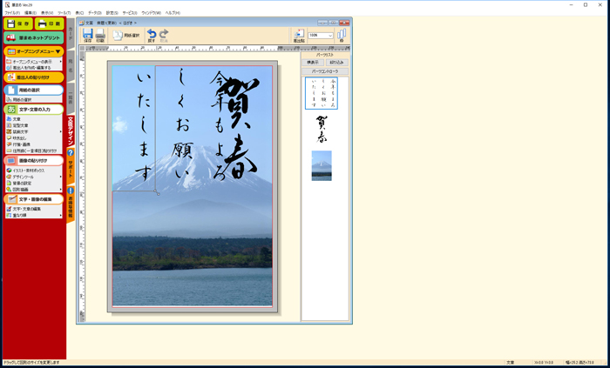This screenshot has height=368, width=610.
Task: Open 筆まめネットプリント service
Action: pyautogui.click(x=34, y=38)
